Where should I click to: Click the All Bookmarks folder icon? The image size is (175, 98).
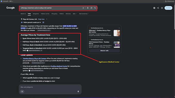166,1
